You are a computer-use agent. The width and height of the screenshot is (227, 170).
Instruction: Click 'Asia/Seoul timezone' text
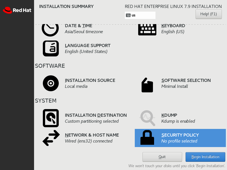coord(84,32)
